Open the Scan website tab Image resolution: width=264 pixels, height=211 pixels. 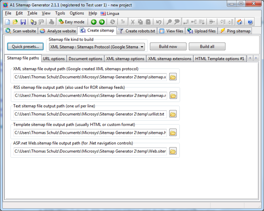(21, 31)
